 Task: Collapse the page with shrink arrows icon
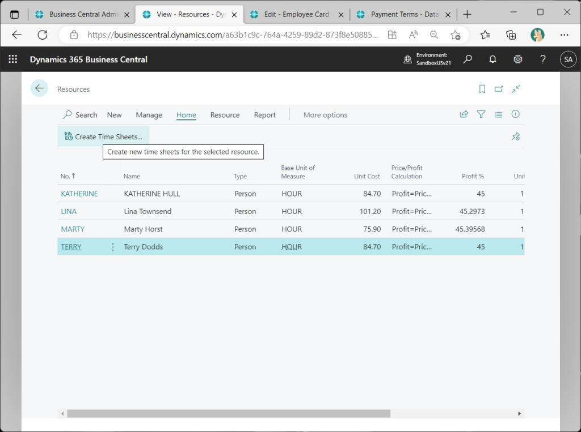tap(516, 89)
